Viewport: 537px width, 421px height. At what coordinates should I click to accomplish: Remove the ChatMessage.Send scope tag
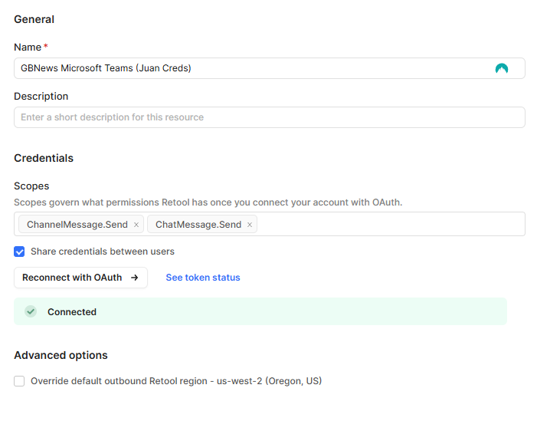click(x=250, y=225)
